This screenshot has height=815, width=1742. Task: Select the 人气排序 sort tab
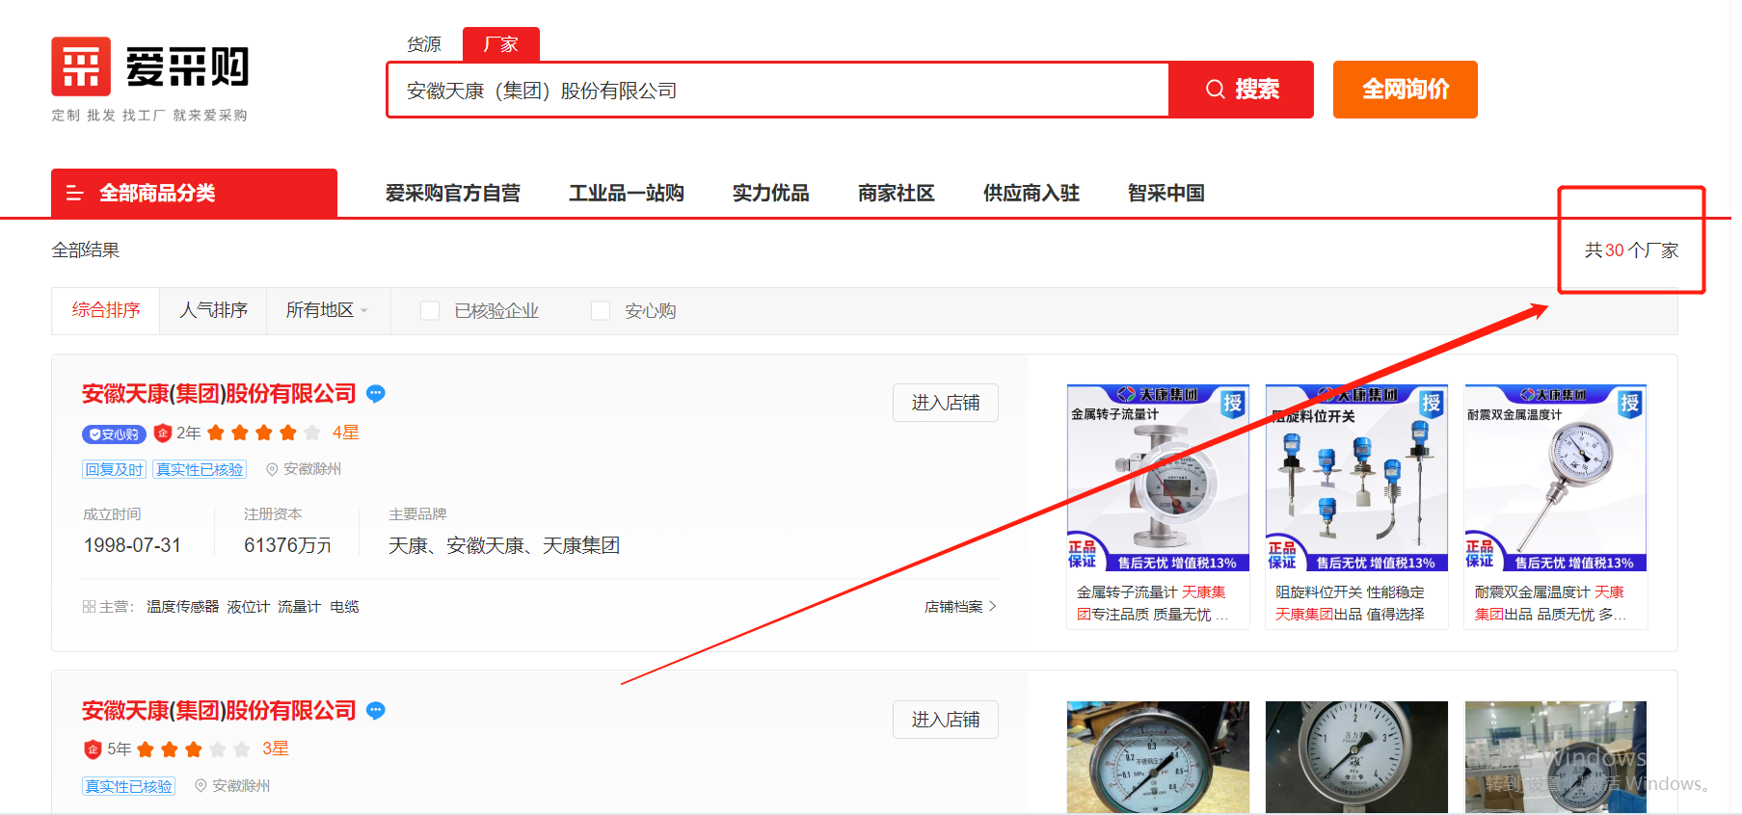pos(213,310)
